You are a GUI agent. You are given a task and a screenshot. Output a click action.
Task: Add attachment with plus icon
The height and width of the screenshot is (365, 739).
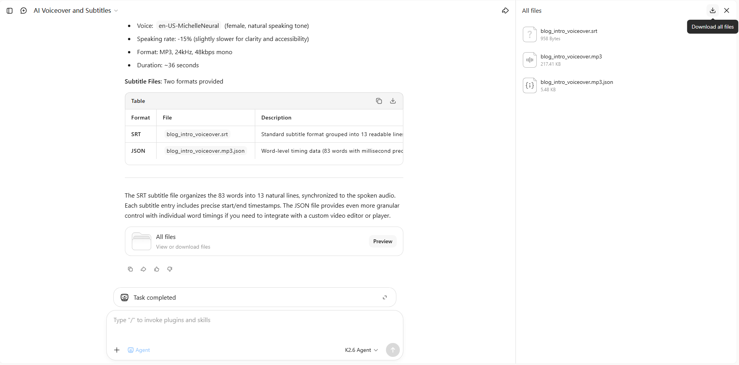pos(117,350)
